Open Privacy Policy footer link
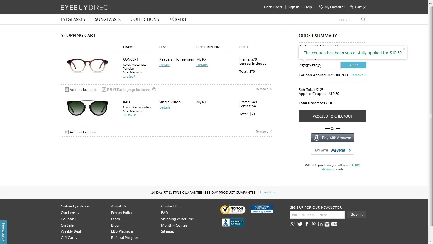Screen dimensions: 433x244 [x=122, y=213]
